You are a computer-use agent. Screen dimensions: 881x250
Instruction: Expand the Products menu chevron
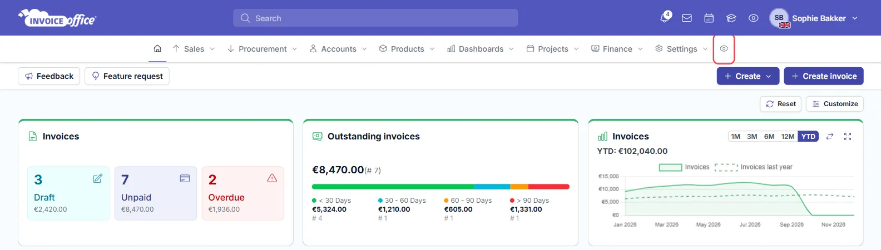coord(432,49)
